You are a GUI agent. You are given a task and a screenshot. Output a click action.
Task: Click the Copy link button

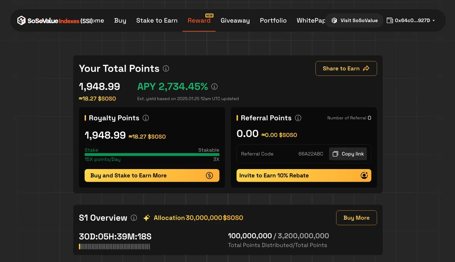point(348,154)
